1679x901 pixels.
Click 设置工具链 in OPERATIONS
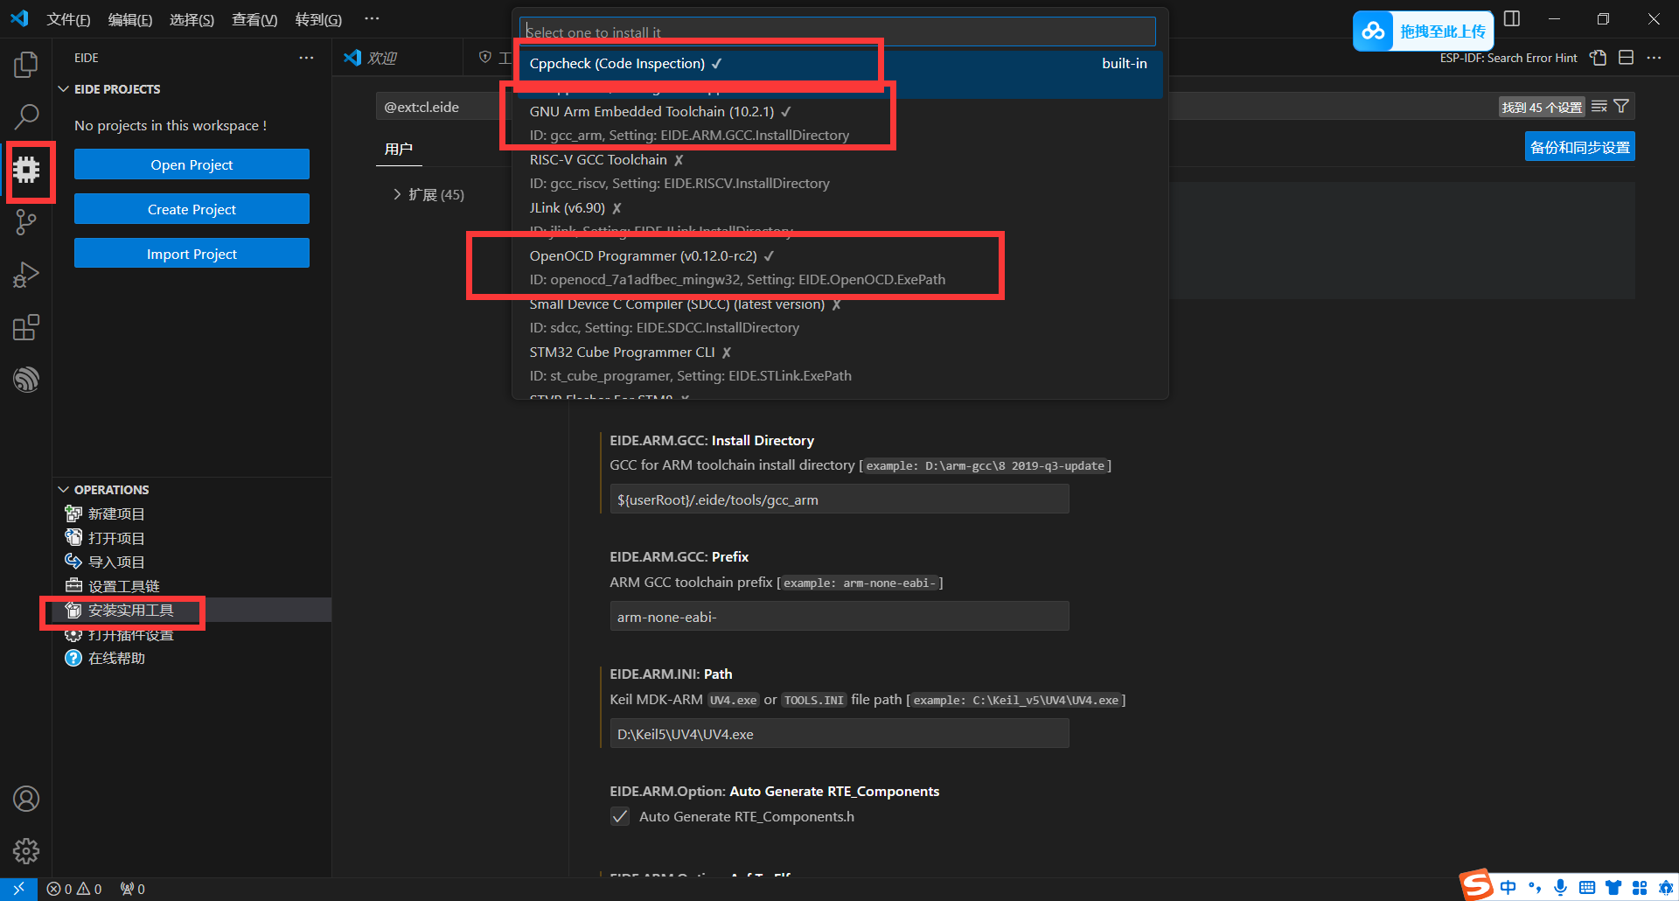(x=192, y=586)
